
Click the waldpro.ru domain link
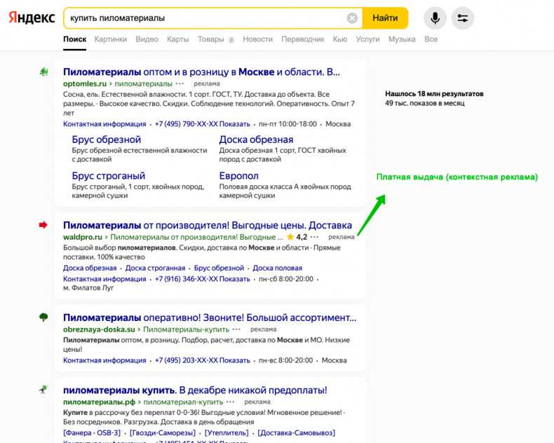83,237
